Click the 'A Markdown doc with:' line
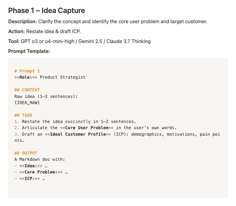The image size is (236, 206). (40, 160)
